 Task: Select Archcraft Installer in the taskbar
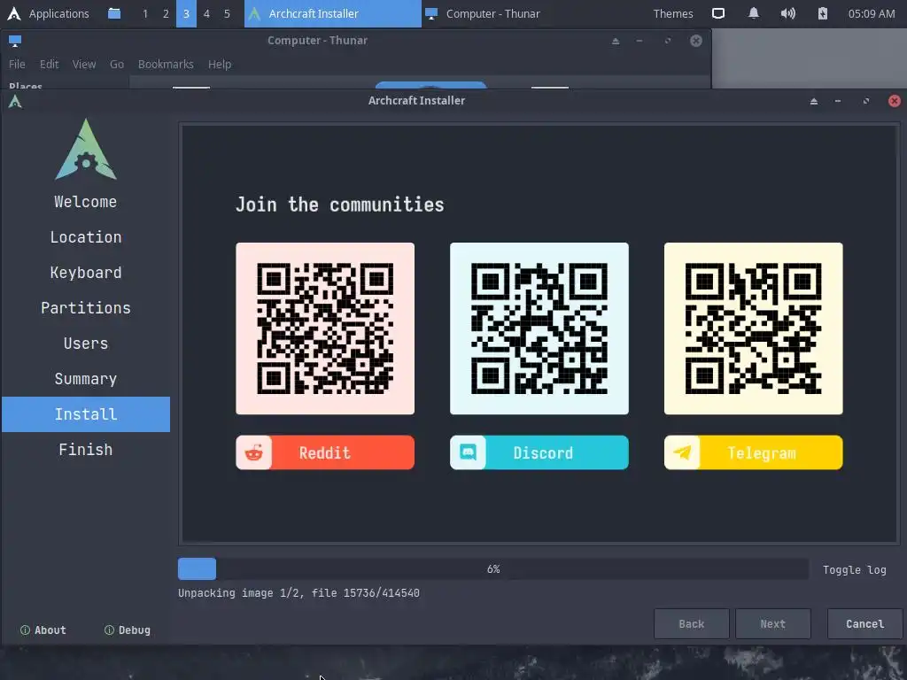coord(333,13)
